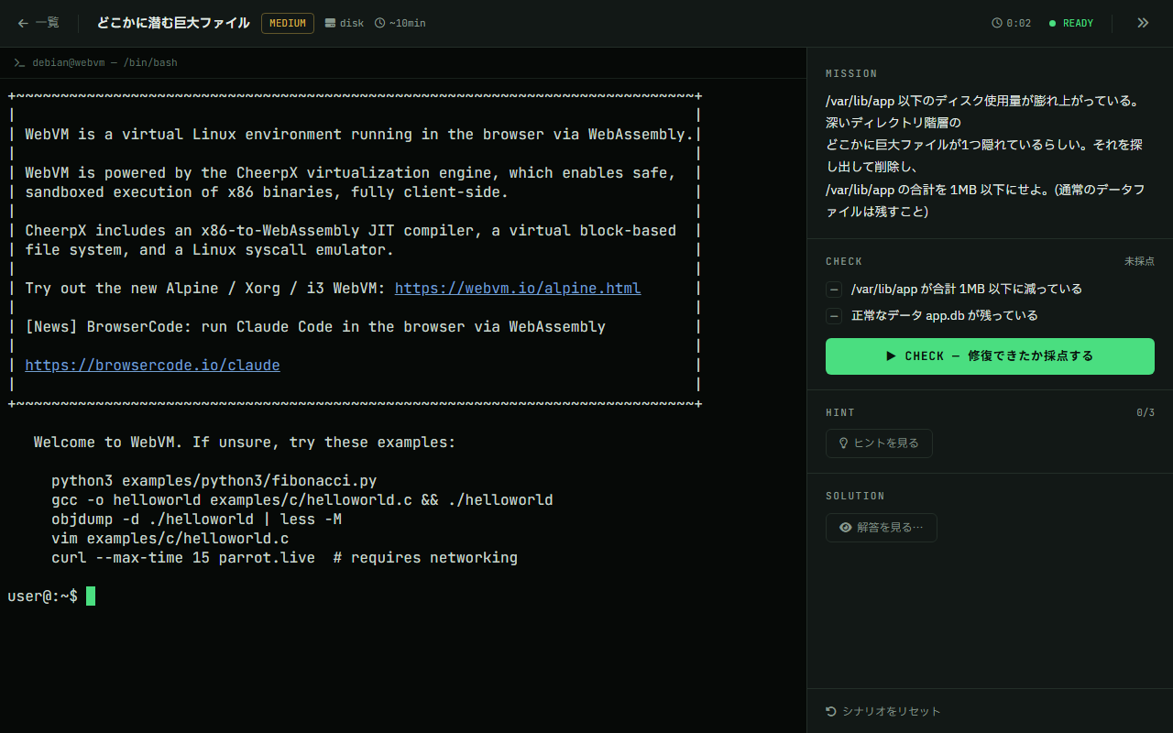The height and width of the screenshot is (733, 1173).
Task: Click the ~10min clock icon
Action: (x=379, y=23)
